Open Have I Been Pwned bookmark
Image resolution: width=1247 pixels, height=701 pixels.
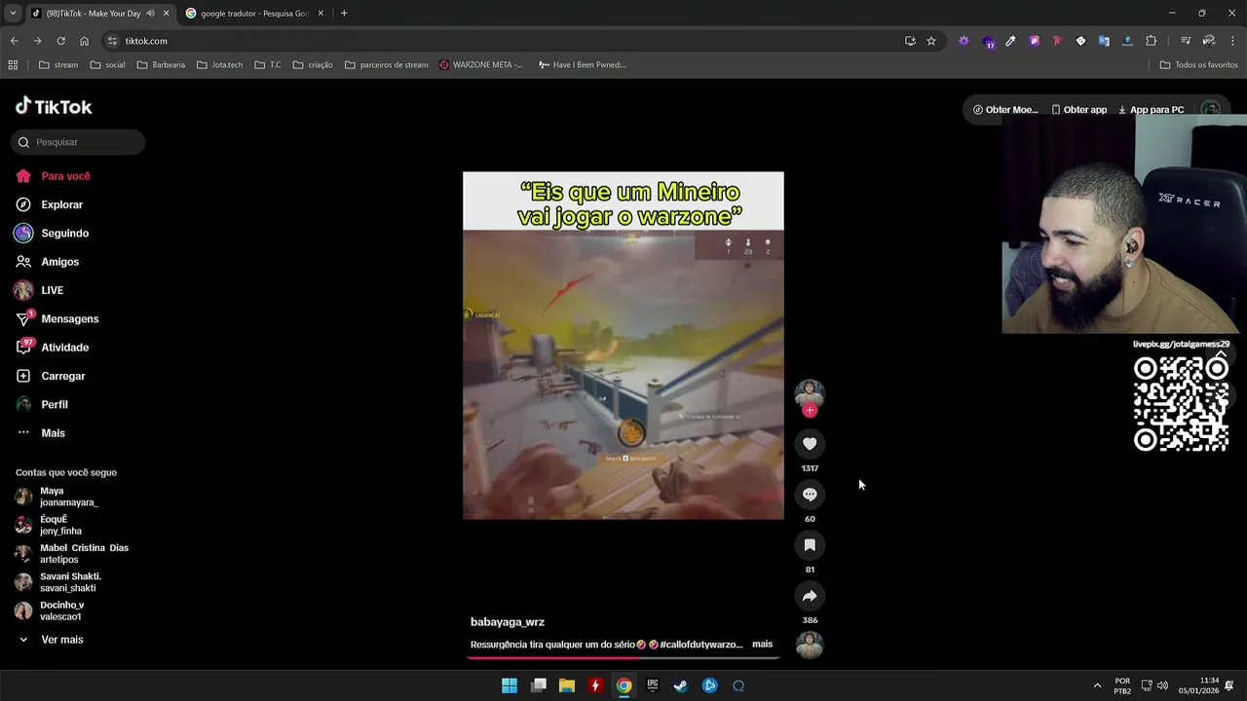583,65
